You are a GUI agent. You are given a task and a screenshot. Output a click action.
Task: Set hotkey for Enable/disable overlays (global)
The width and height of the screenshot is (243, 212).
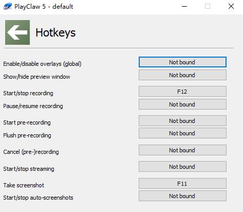(182, 62)
